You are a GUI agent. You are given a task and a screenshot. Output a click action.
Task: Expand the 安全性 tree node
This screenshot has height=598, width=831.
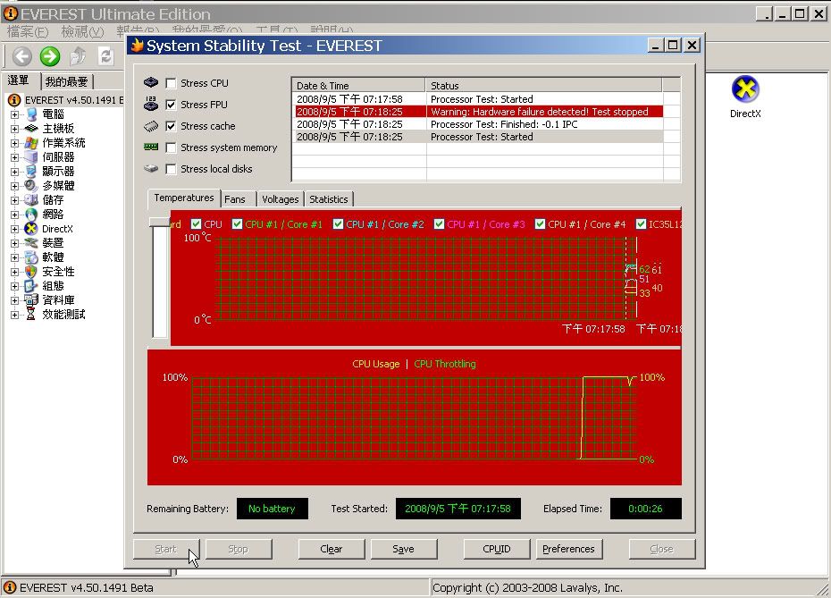coord(15,272)
